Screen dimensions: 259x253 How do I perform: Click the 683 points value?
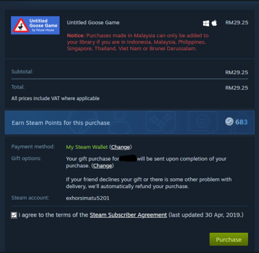(241, 122)
